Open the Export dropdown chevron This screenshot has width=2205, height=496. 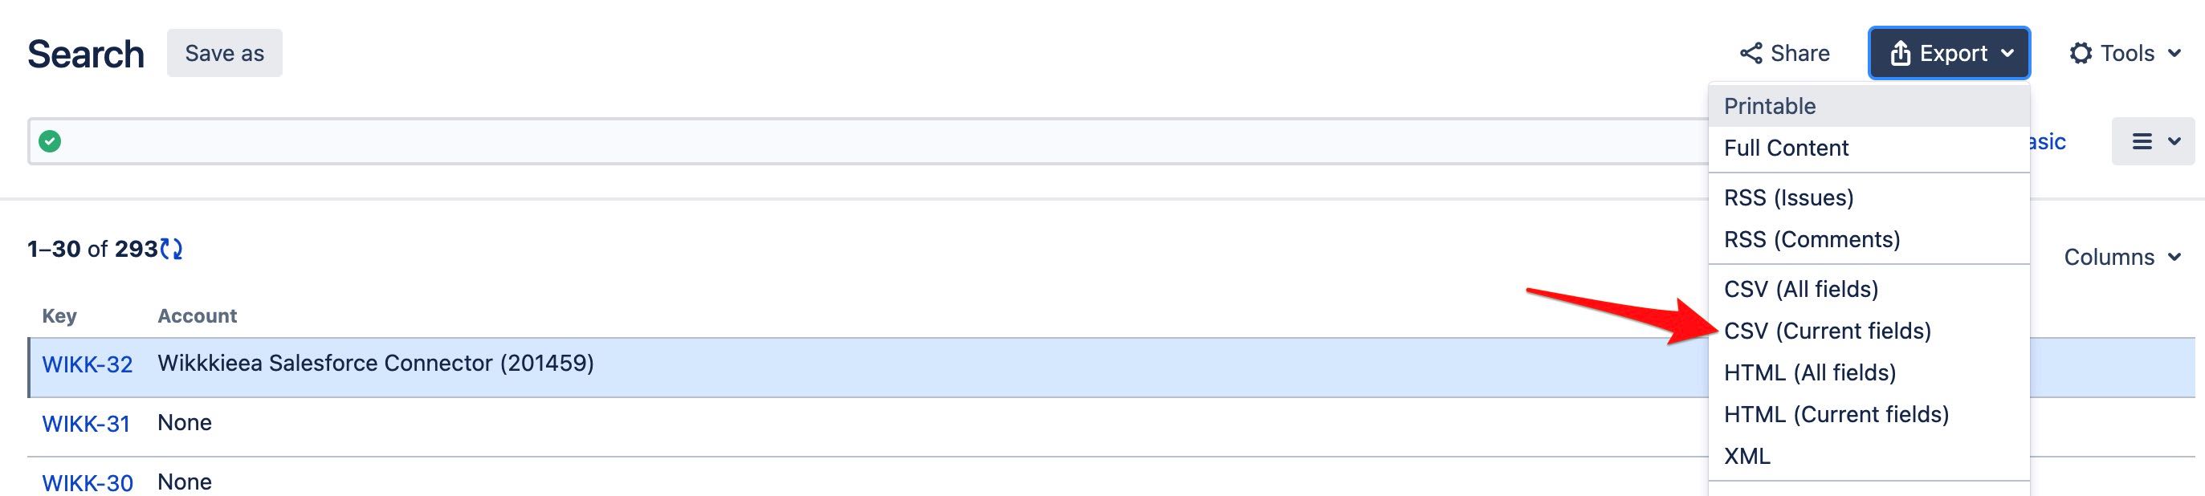(x=2009, y=52)
